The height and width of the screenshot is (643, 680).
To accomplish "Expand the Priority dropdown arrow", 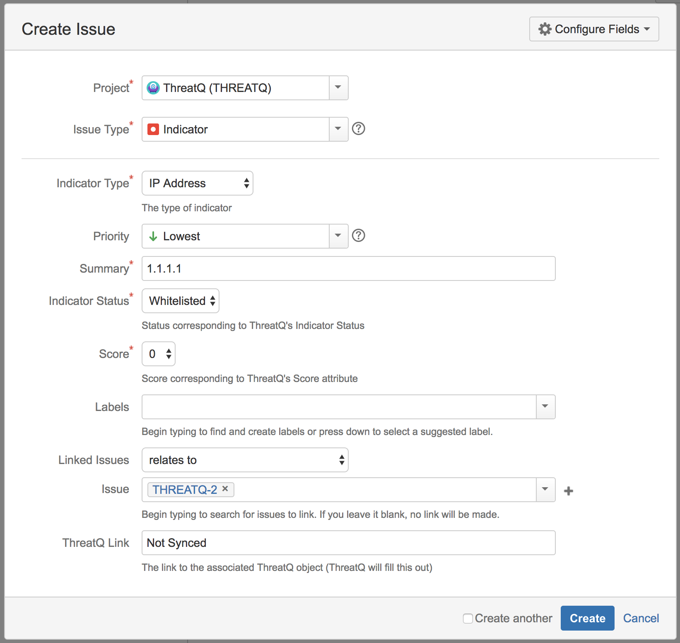I will click(x=338, y=236).
